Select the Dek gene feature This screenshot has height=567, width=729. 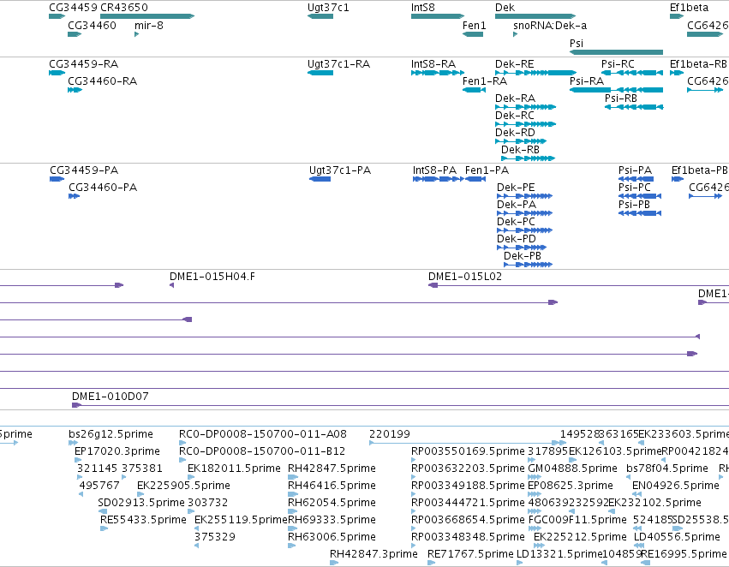click(x=535, y=16)
